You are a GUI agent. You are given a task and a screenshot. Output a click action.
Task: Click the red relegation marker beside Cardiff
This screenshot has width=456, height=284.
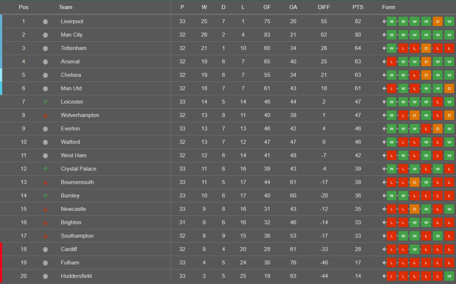click(1, 249)
